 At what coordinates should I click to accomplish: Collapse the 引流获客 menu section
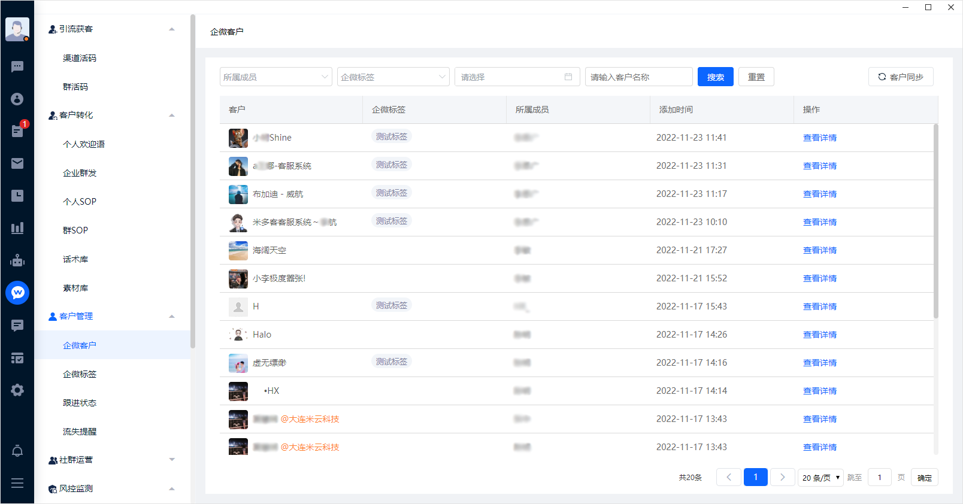coord(172,29)
